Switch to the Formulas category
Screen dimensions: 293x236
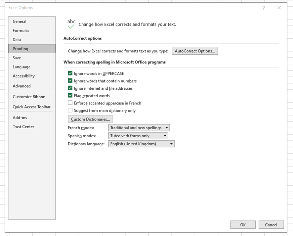click(21, 30)
